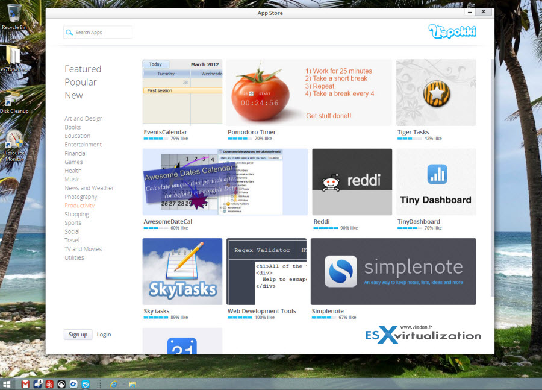Click the search magnifier icon

[69, 33]
